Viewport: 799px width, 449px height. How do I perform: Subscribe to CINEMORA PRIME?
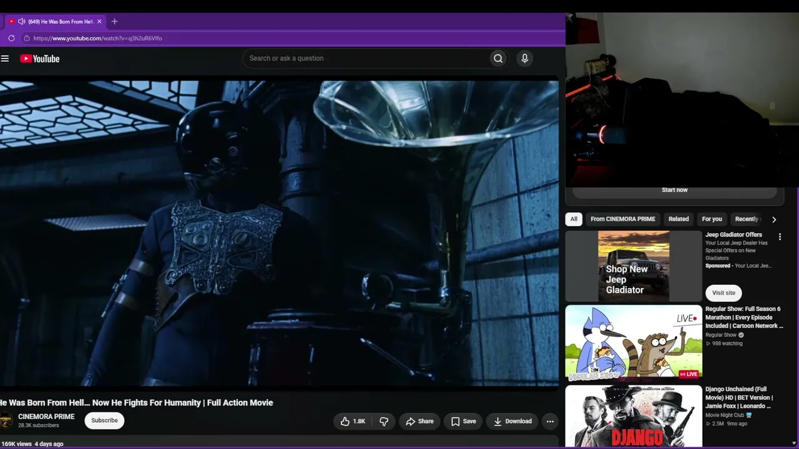tap(104, 420)
